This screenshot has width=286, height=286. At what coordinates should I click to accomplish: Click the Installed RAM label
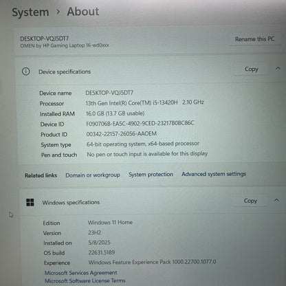57,114
